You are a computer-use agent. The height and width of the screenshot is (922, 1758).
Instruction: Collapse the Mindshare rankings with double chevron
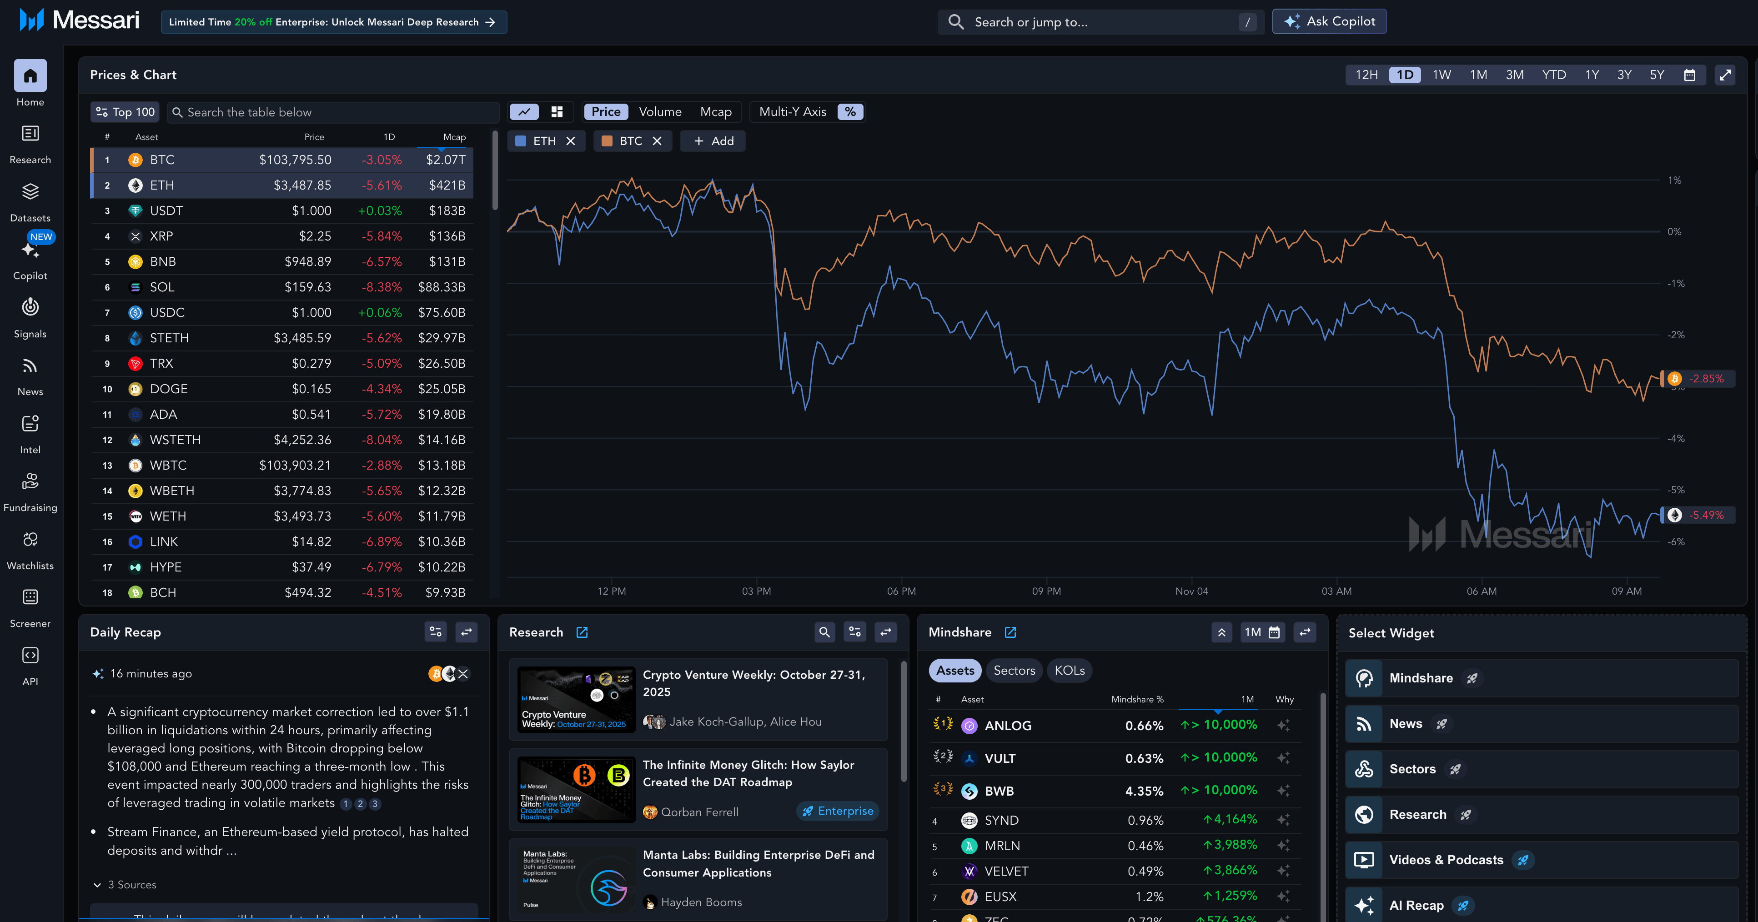(1221, 632)
